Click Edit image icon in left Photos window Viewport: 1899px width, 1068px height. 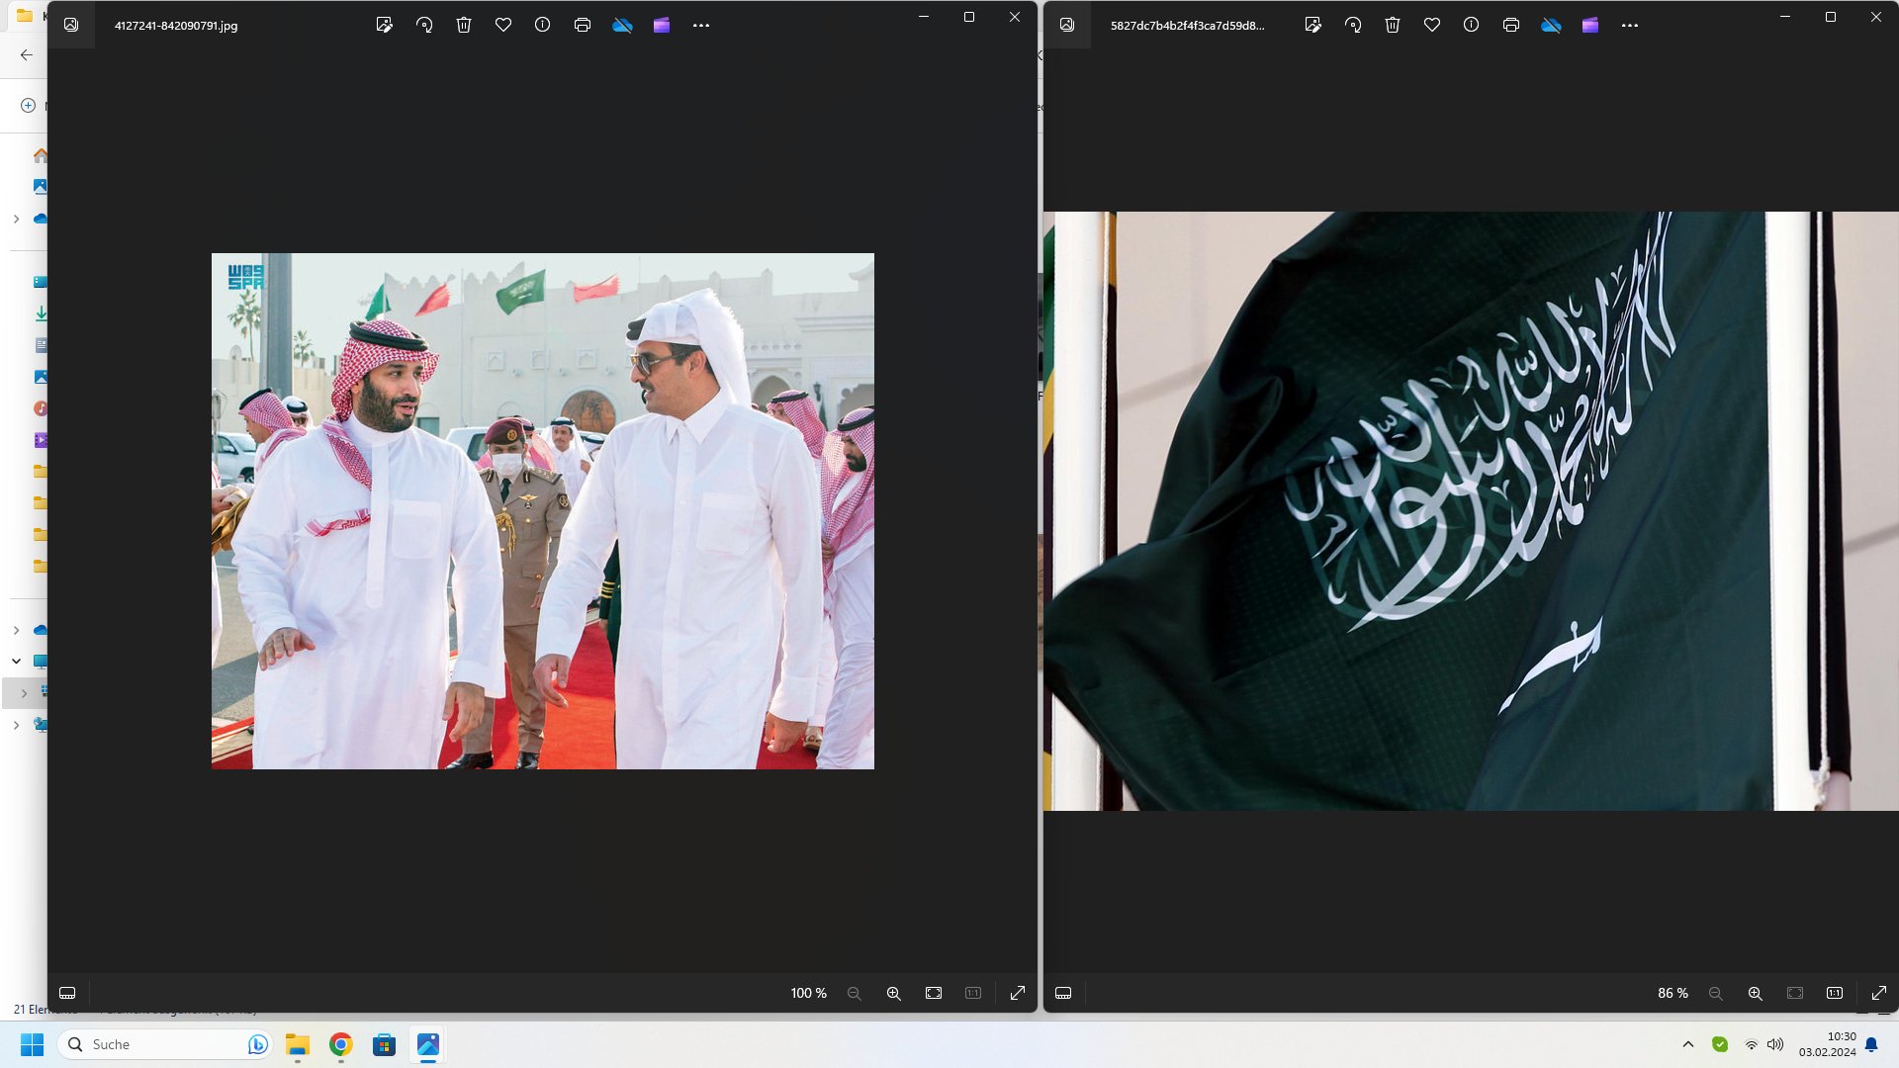(384, 25)
